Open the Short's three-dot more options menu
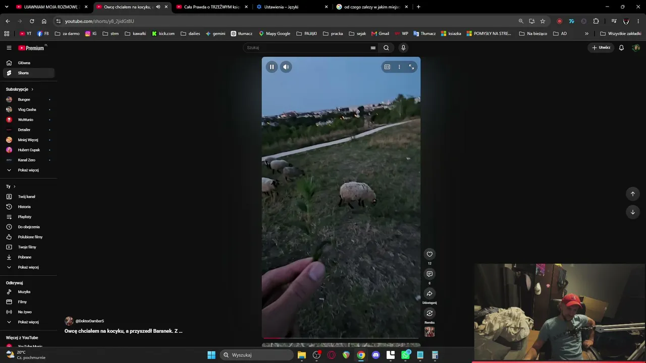 click(399, 67)
